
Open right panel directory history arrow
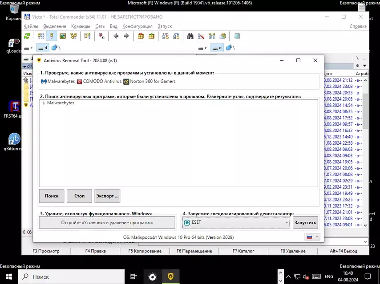pyautogui.click(x=364, y=66)
